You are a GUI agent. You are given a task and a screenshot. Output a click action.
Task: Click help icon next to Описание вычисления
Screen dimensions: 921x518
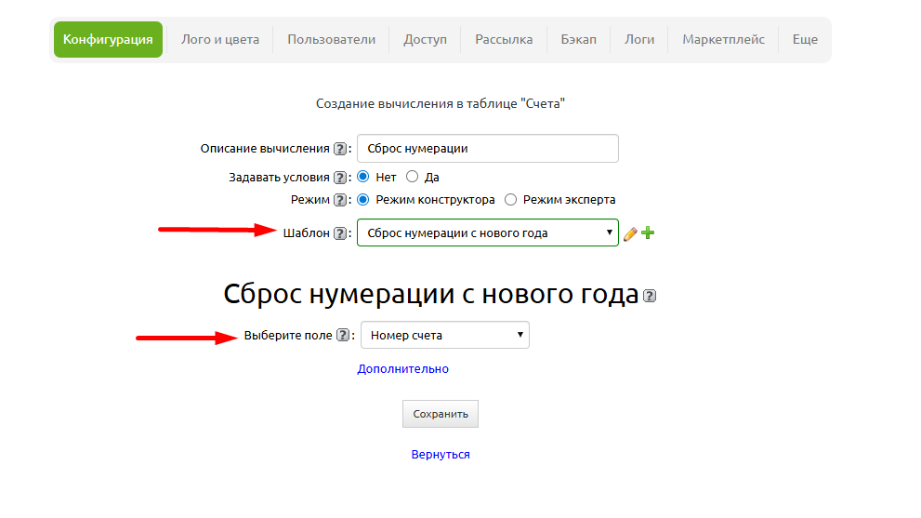340,149
